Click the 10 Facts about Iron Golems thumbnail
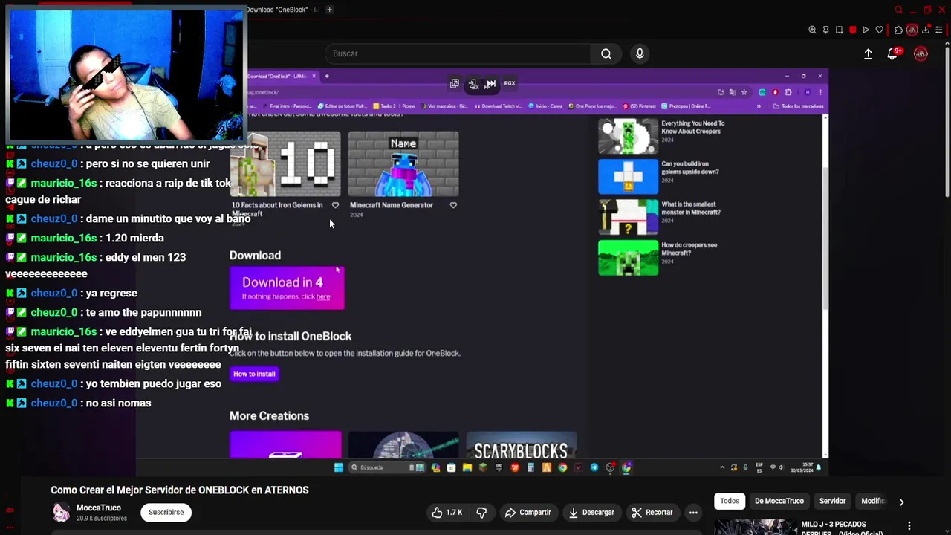Viewport: 951px width, 535px height. pos(285,165)
